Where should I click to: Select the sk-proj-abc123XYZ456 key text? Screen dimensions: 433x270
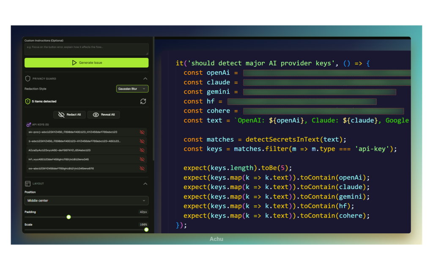click(73, 132)
